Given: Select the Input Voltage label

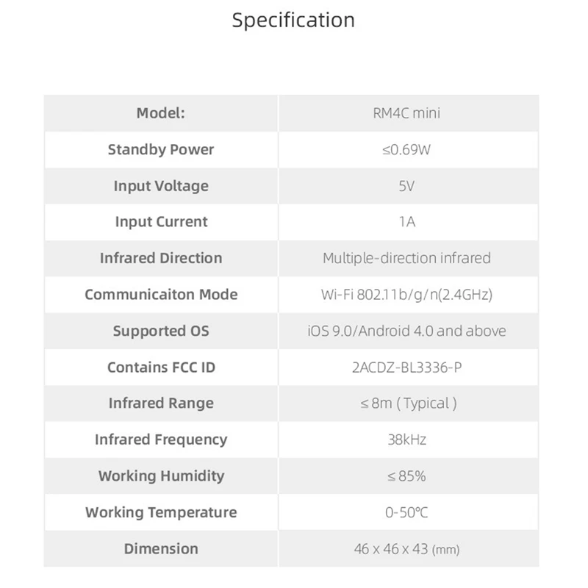Looking at the screenshot, I should 160,186.
